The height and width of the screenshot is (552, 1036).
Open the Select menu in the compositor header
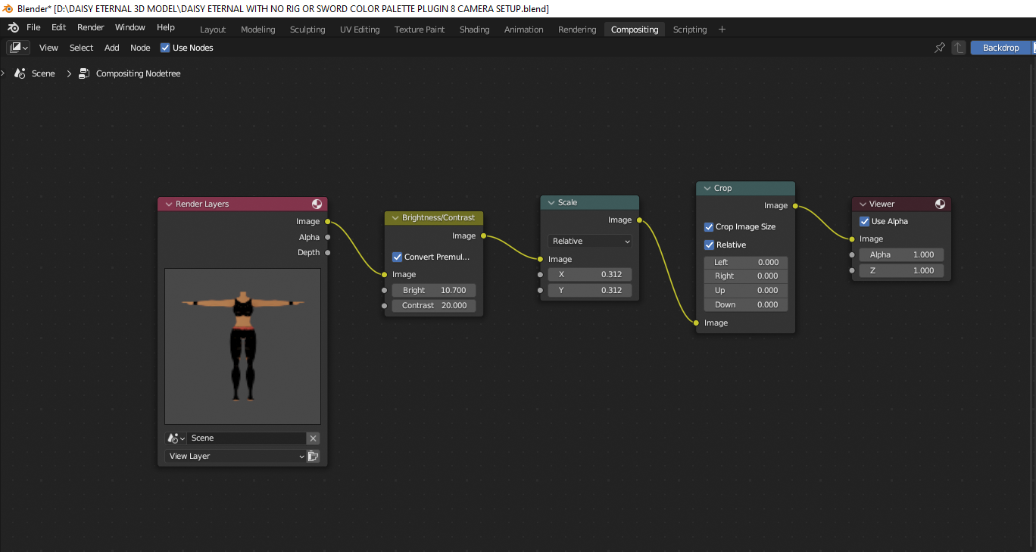click(x=81, y=48)
